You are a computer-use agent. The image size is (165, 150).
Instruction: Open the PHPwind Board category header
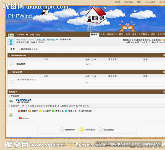coord(19,55)
